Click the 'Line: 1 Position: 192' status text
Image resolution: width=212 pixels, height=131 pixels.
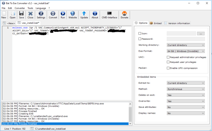15,129
